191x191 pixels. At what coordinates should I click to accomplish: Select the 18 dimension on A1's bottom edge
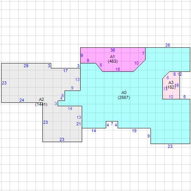click(118, 69)
